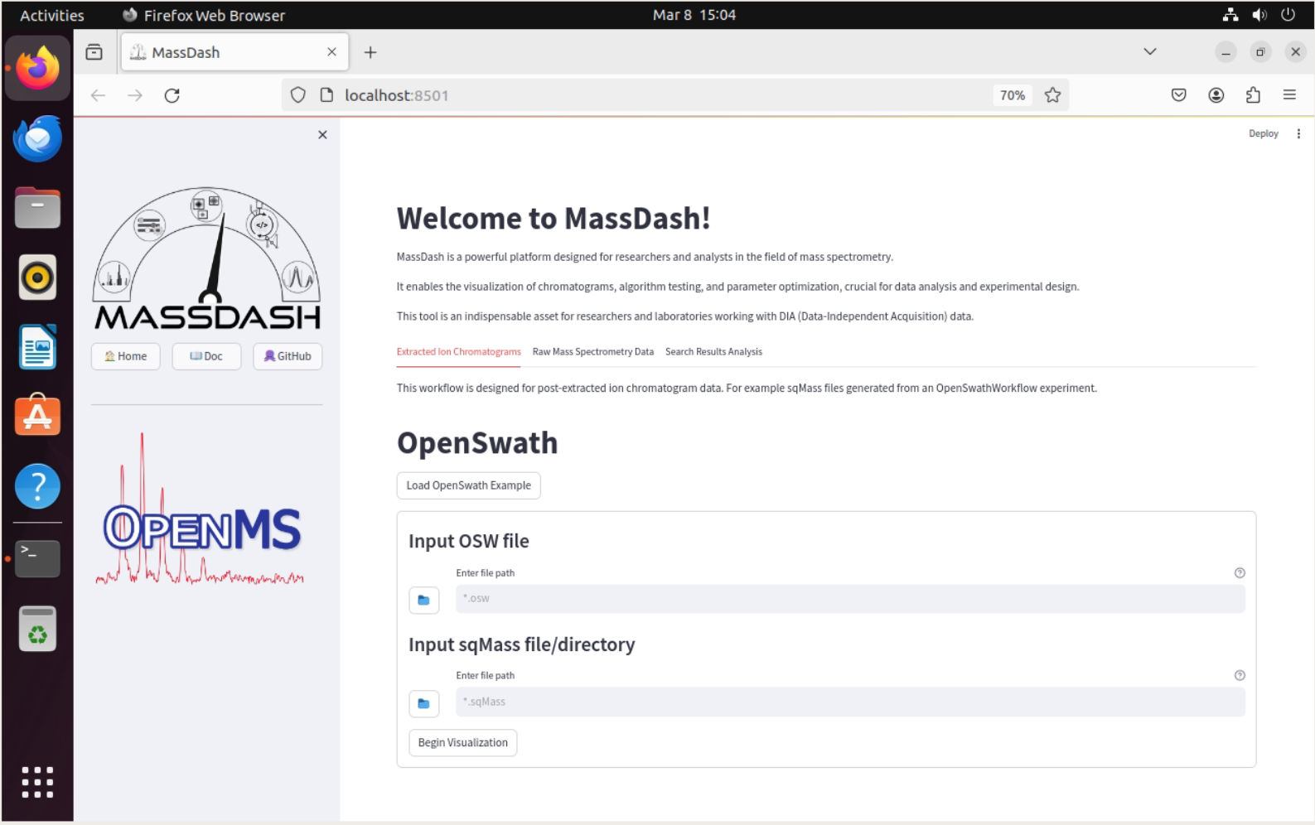Image resolution: width=1315 pixels, height=825 pixels.
Task: Bookmark this page with star icon
Action: click(x=1052, y=95)
